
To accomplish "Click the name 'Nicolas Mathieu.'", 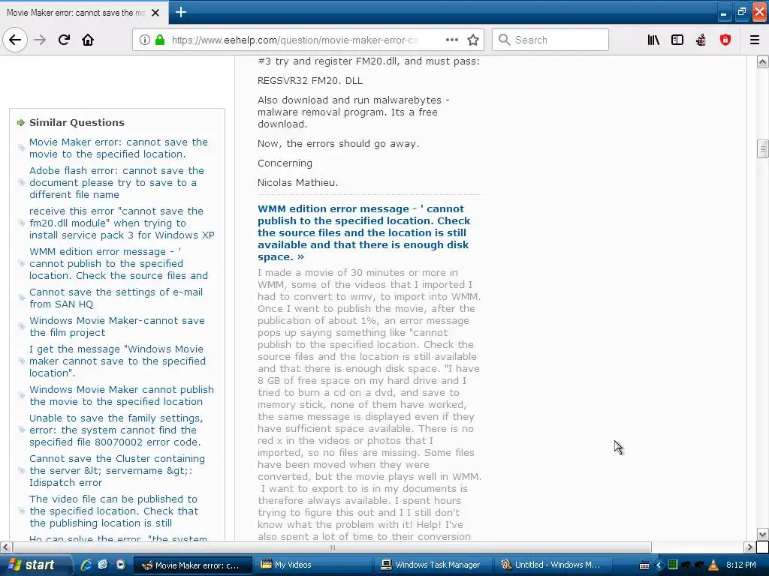I will tap(297, 183).
